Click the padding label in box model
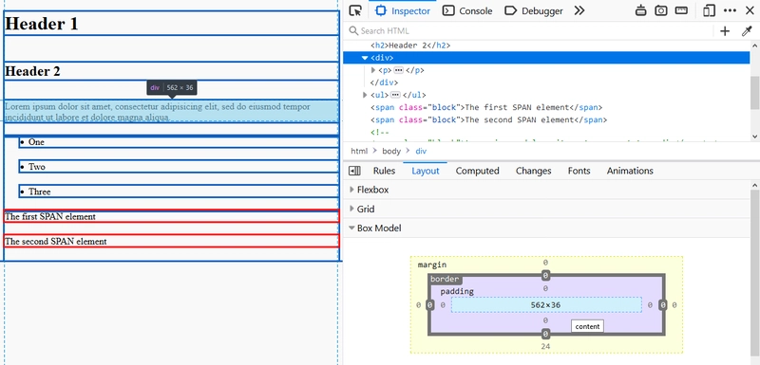This screenshot has width=760, height=365. (x=457, y=291)
